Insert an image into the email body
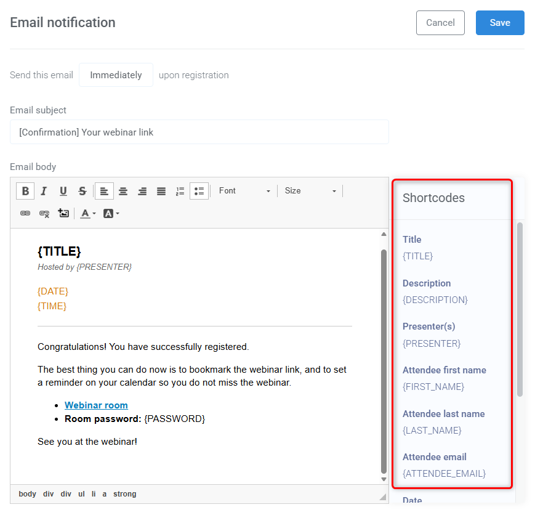The width and height of the screenshot is (535, 515). (x=63, y=213)
